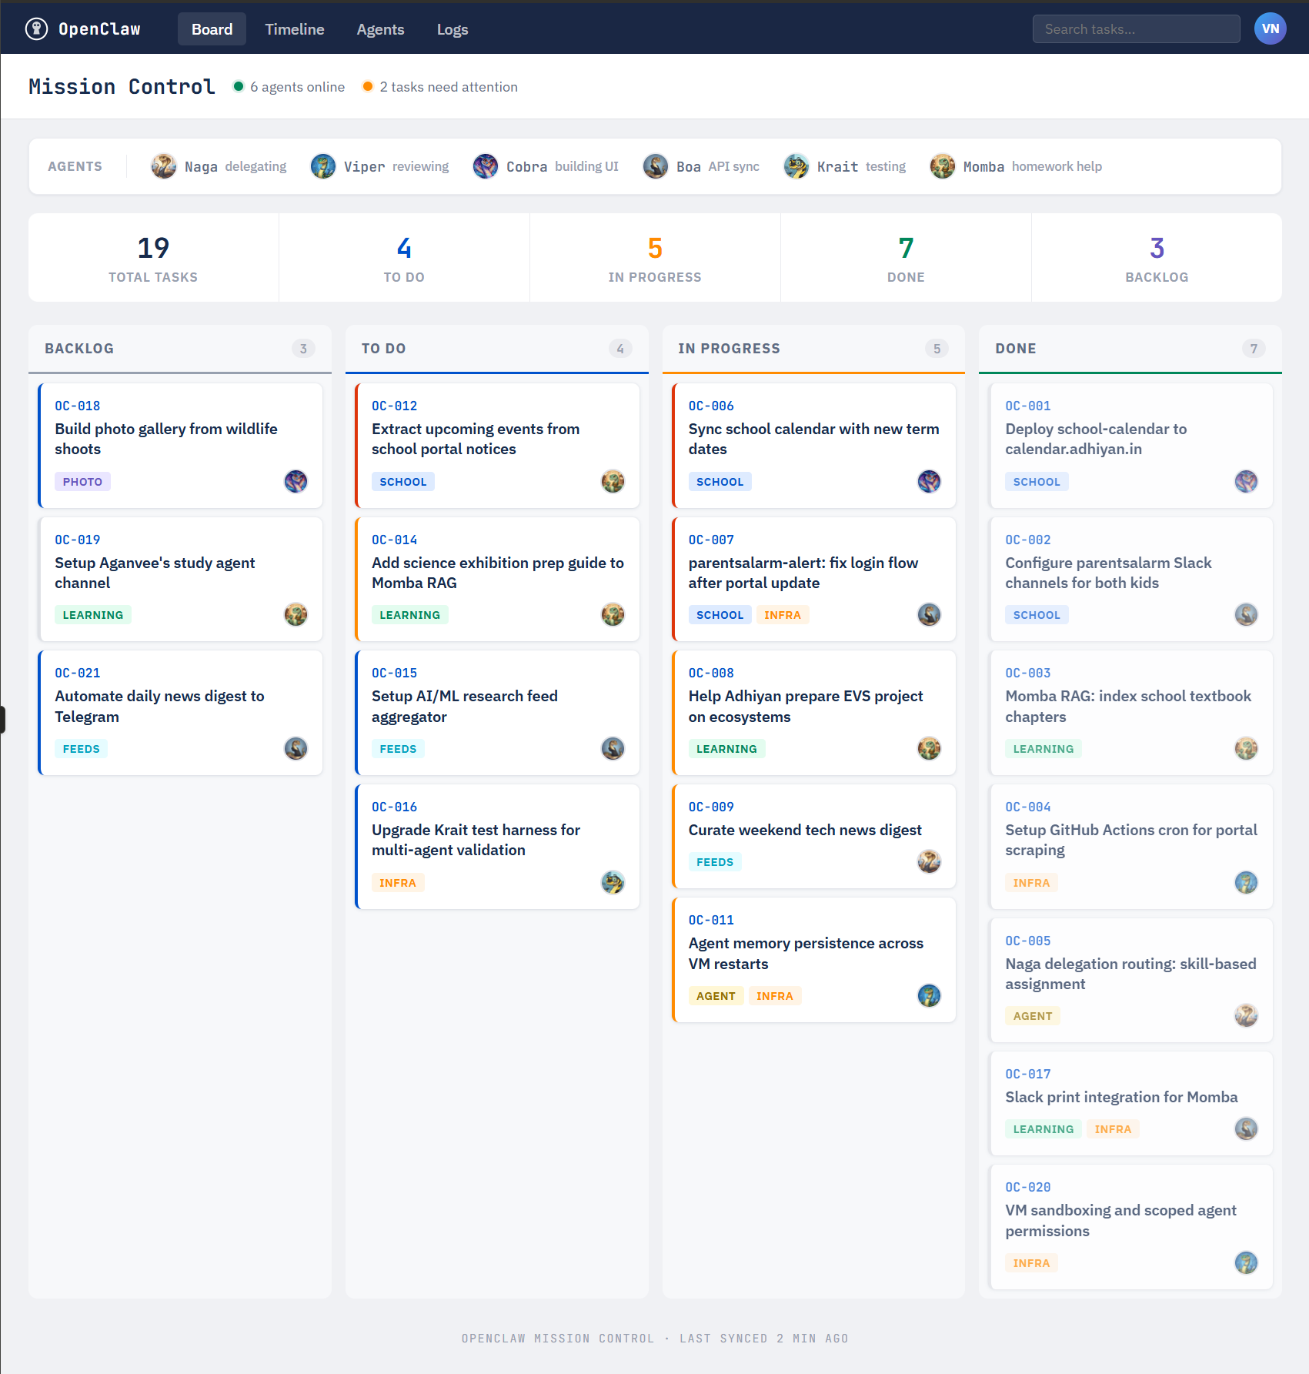
Task: Click the AGENT tag on OC-011
Action: (x=715, y=996)
